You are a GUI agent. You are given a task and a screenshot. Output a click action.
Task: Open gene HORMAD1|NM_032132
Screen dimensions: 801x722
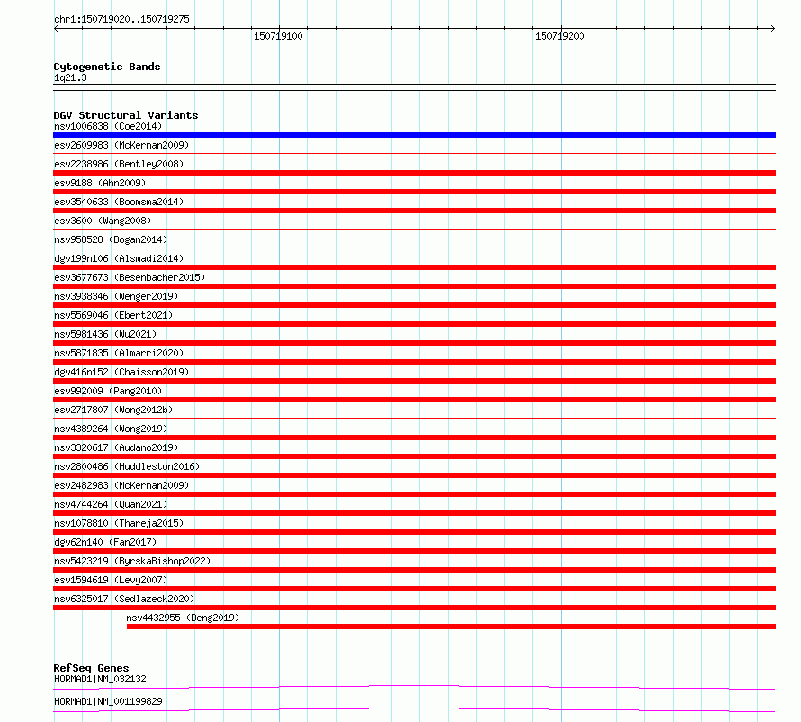(x=100, y=679)
